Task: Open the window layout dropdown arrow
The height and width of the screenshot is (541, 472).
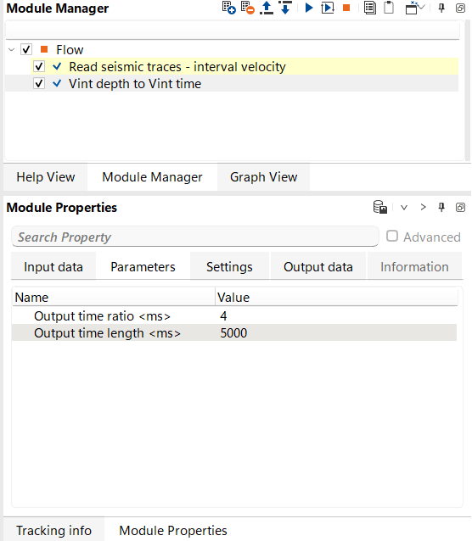Action: pos(421,8)
